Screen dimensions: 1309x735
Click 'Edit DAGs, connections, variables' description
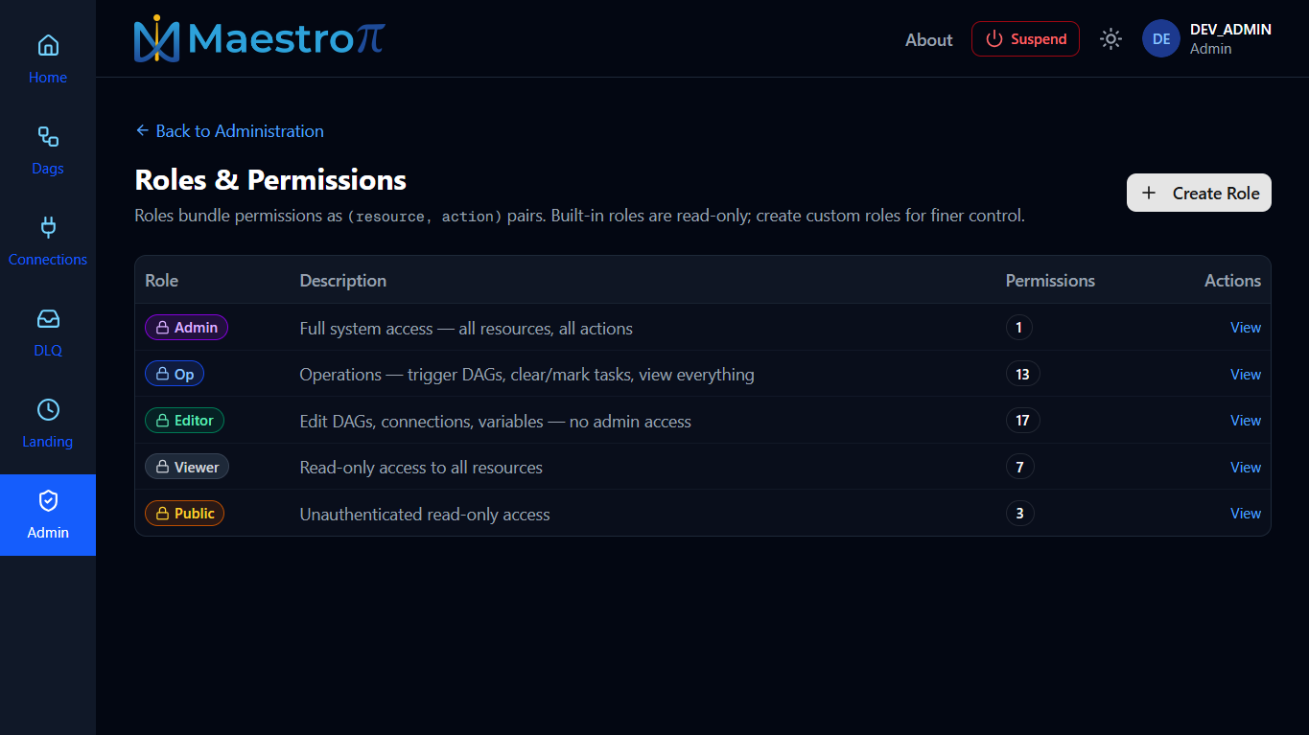point(496,422)
